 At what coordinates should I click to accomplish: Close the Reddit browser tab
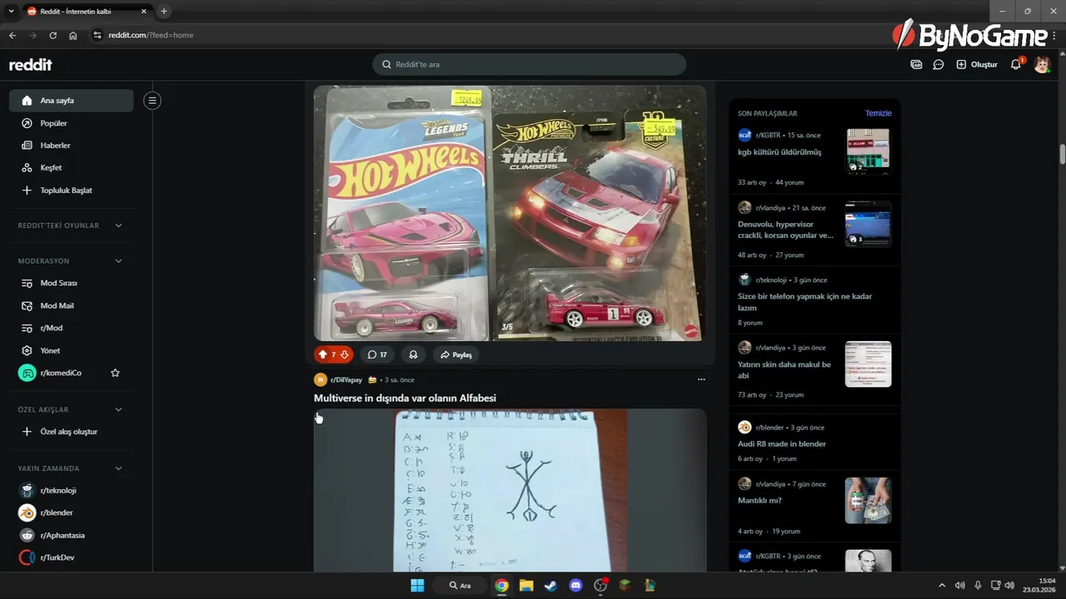143,12
